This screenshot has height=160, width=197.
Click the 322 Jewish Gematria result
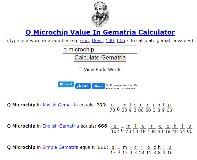[101, 105]
